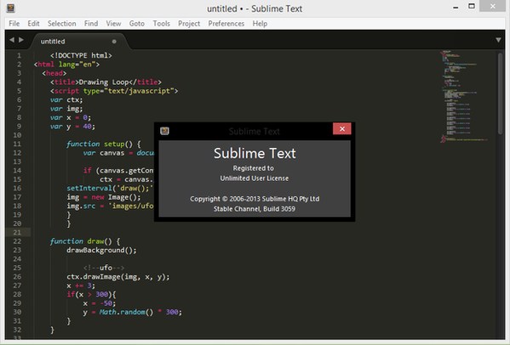The width and height of the screenshot is (510, 345).
Task: Click the Sublime Text app icon in title bar
Action: pos(10,8)
